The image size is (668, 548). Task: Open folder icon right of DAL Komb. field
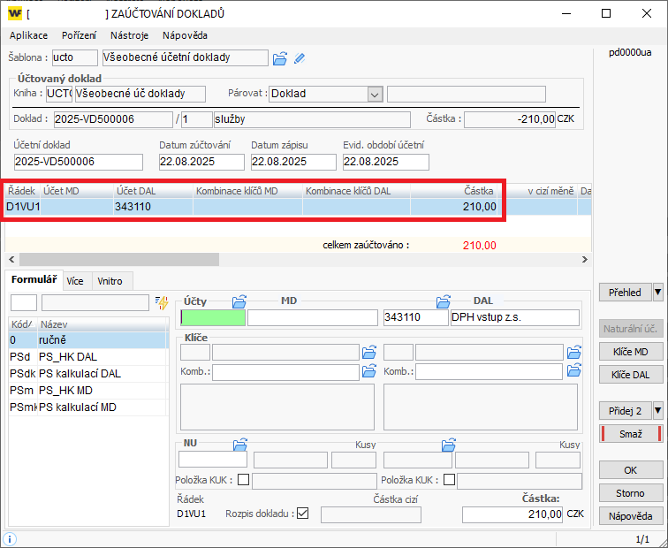point(573,369)
